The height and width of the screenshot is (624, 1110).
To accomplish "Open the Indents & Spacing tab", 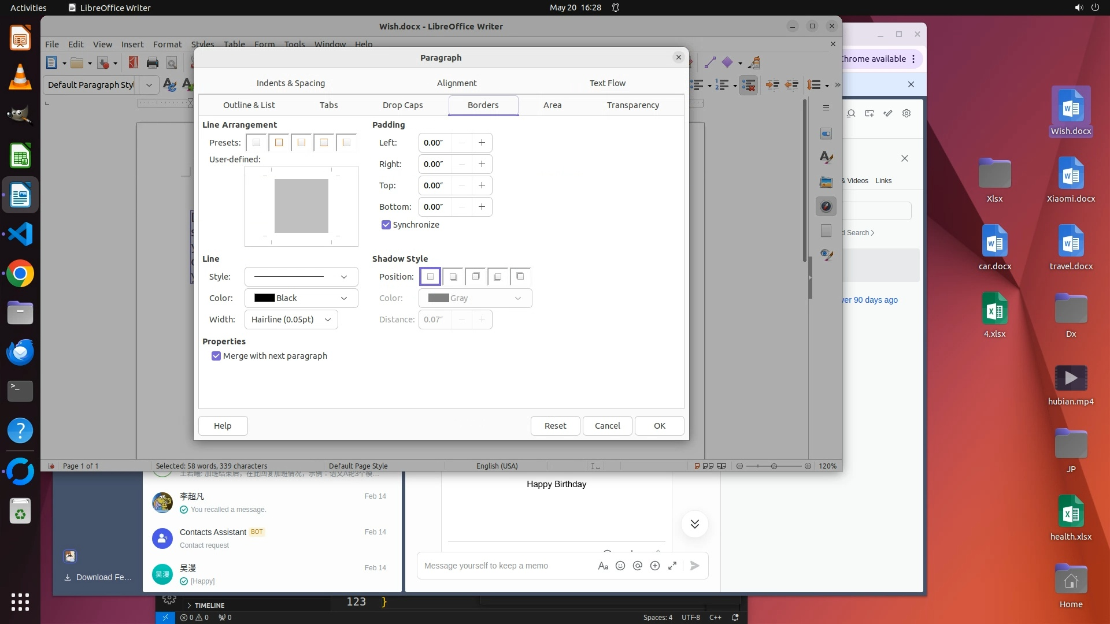I will (290, 83).
